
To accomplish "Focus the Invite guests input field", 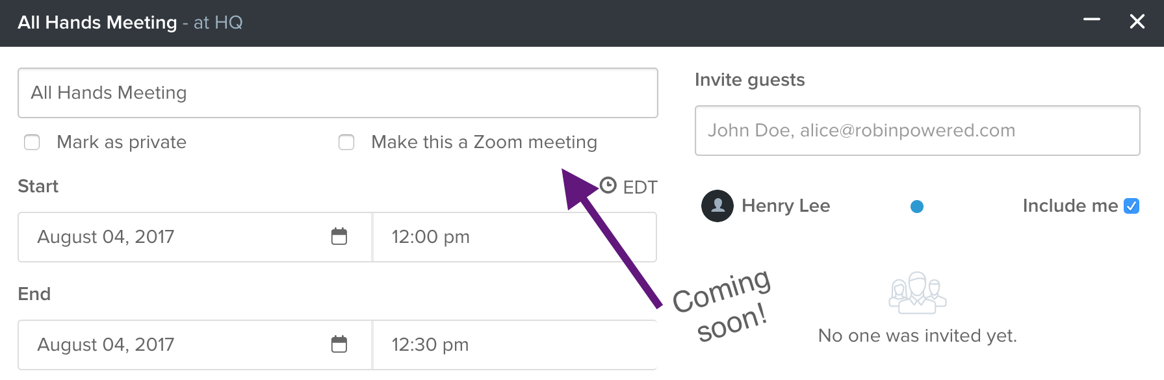I will pyautogui.click(x=918, y=131).
